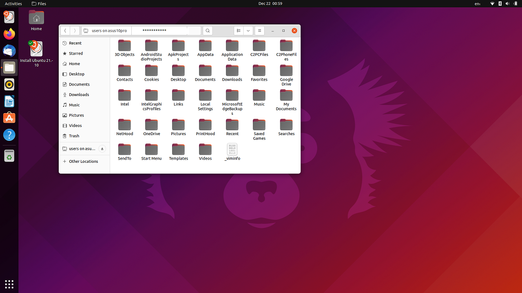The height and width of the screenshot is (293, 522).
Task: Open Videos in the sidebar
Action: pyautogui.click(x=84, y=125)
